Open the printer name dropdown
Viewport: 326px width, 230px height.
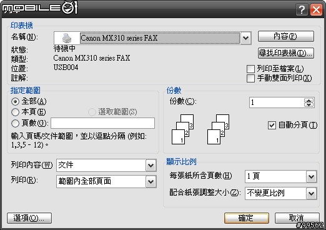[246, 38]
